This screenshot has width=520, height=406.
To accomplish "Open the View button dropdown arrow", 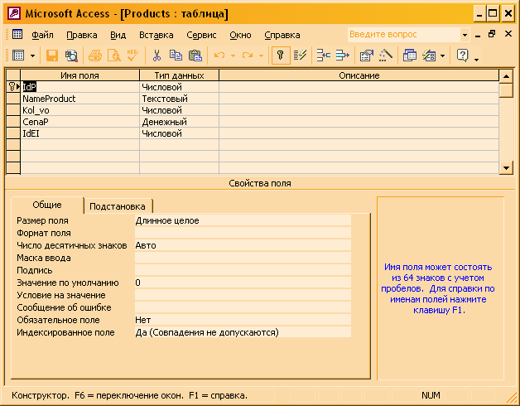I will [32, 56].
